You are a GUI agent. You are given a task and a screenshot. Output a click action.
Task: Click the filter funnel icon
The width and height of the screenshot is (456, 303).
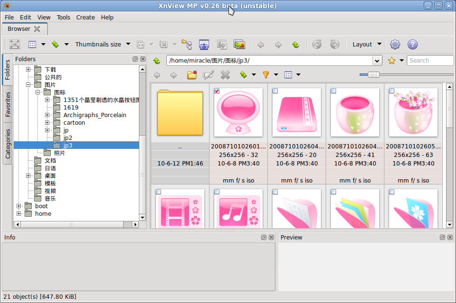coord(266,75)
